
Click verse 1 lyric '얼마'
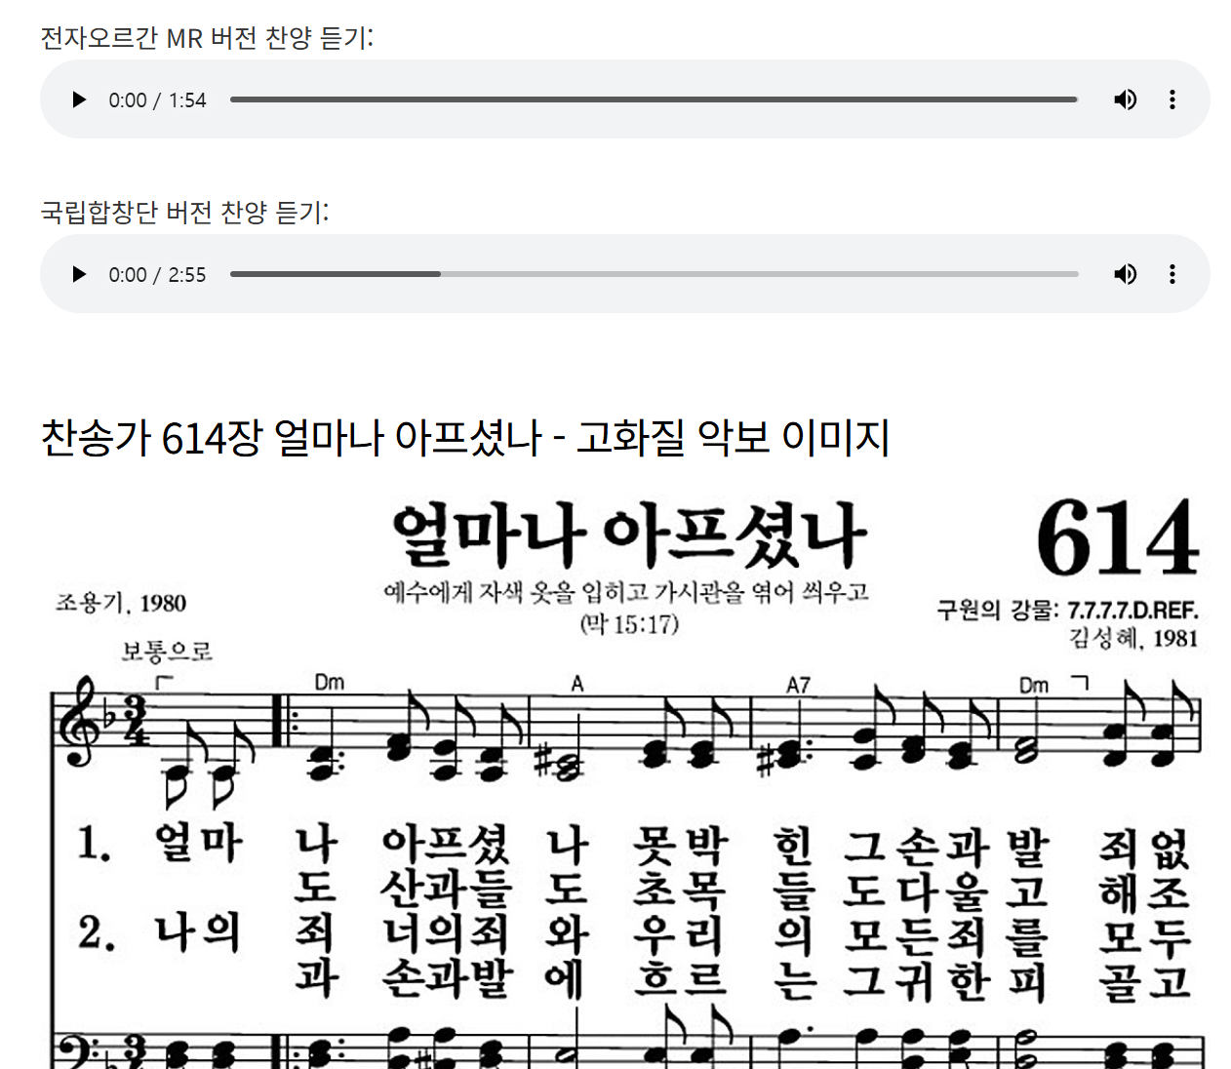pos(198,844)
